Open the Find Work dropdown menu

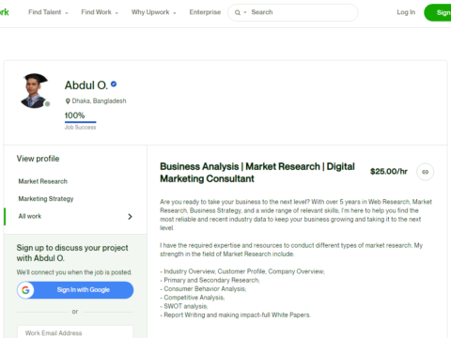100,12
